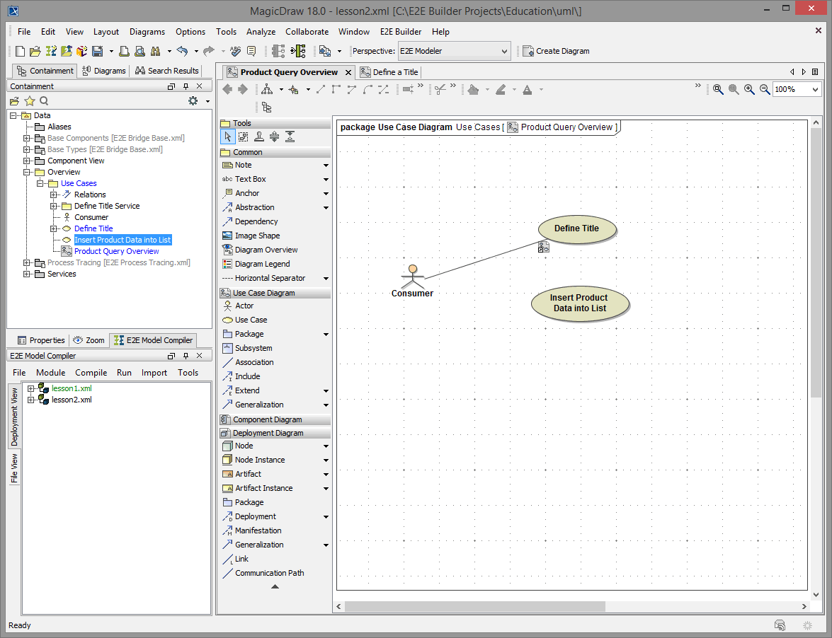Click the Save Project icon

click(x=97, y=51)
